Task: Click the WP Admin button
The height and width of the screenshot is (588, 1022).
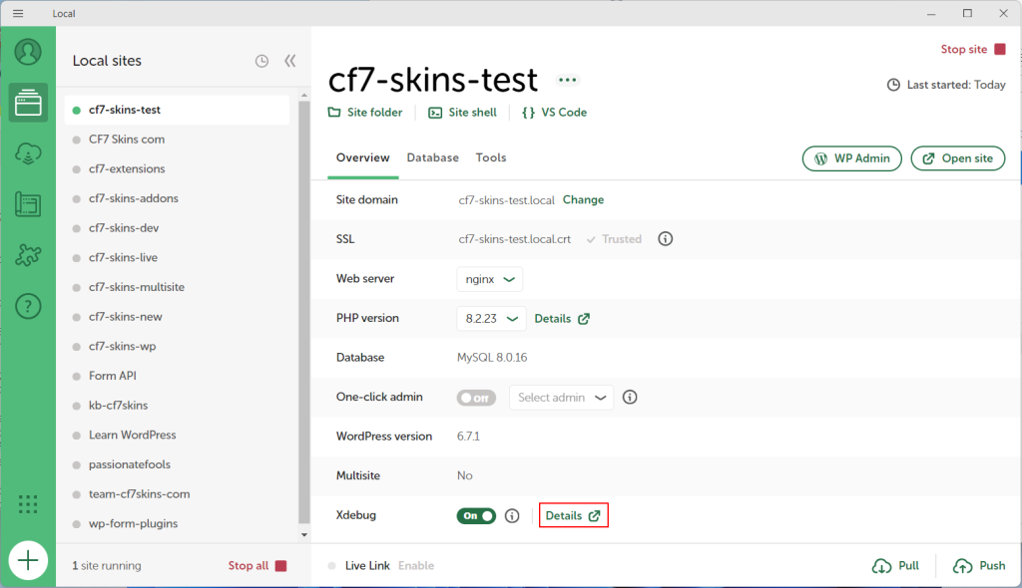Action: coord(852,158)
